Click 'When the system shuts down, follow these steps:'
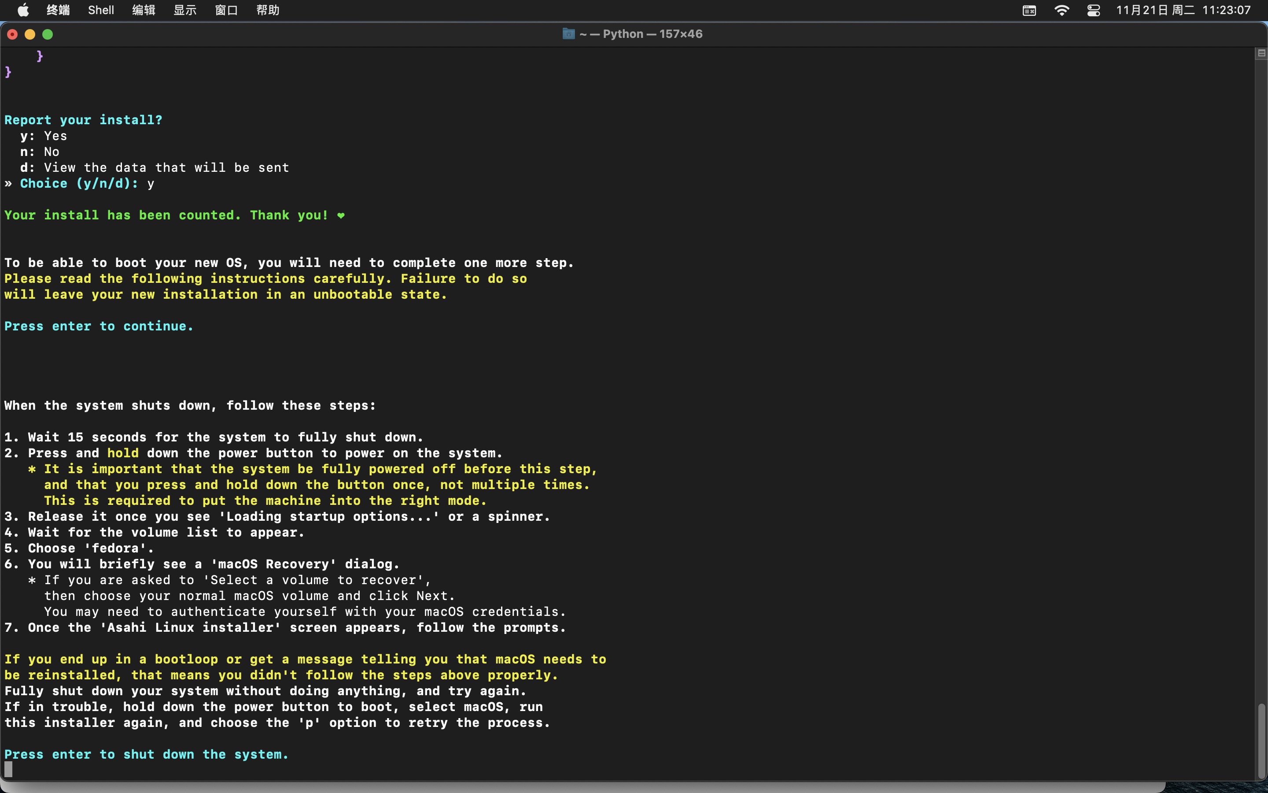1268x793 pixels. [x=190, y=405]
